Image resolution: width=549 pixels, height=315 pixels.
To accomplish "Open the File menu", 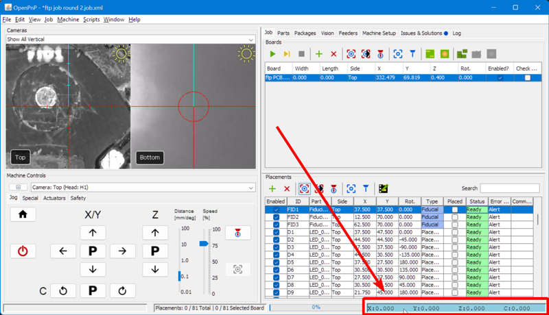I will click(7, 20).
